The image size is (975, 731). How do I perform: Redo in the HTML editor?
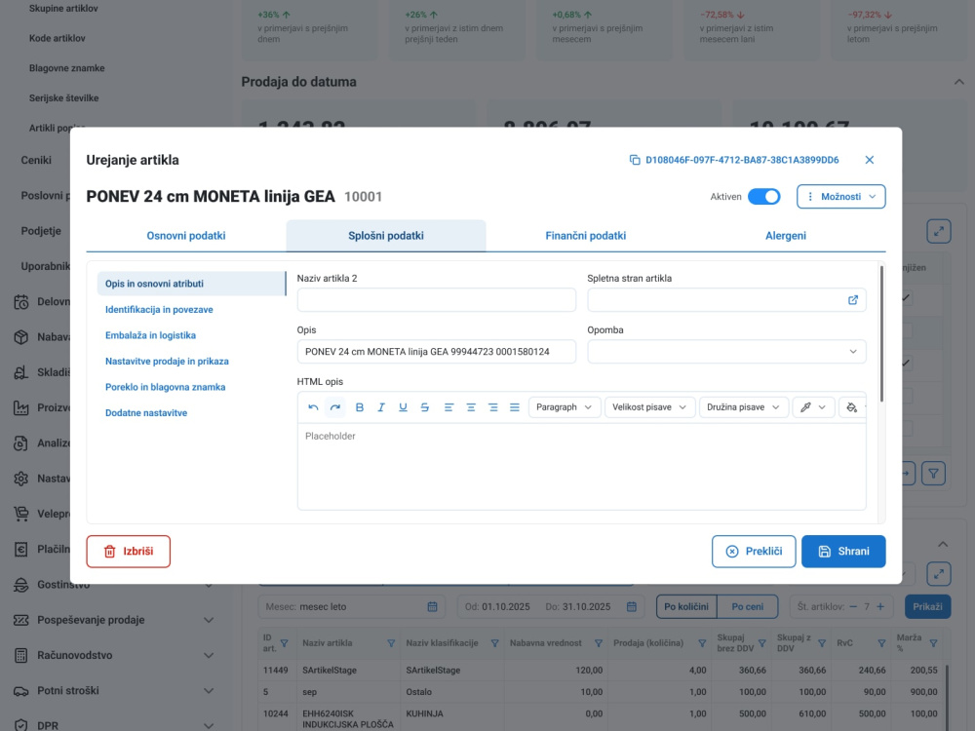pyautogui.click(x=335, y=407)
